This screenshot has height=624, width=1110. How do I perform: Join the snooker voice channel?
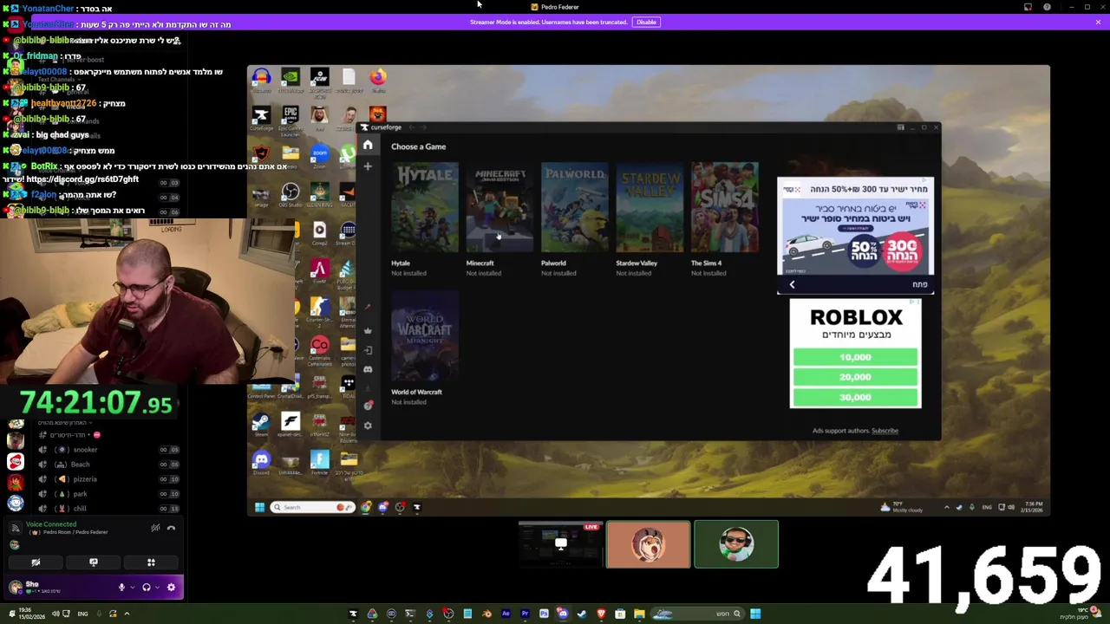click(x=108, y=450)
